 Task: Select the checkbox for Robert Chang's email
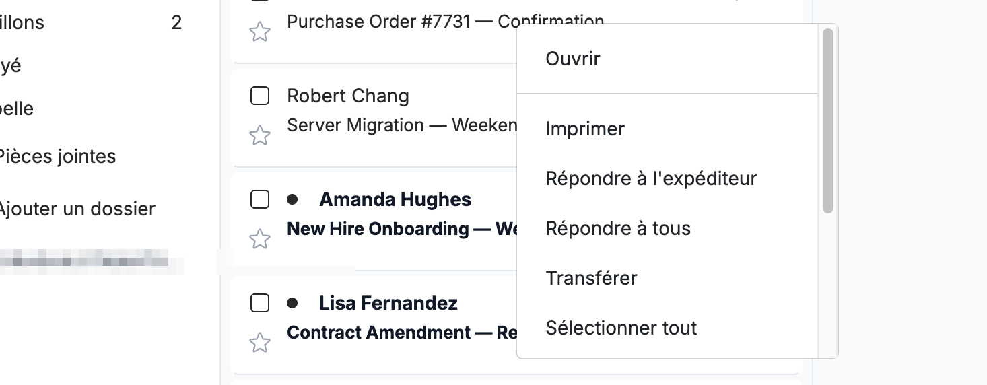click(x=260, y=96)
